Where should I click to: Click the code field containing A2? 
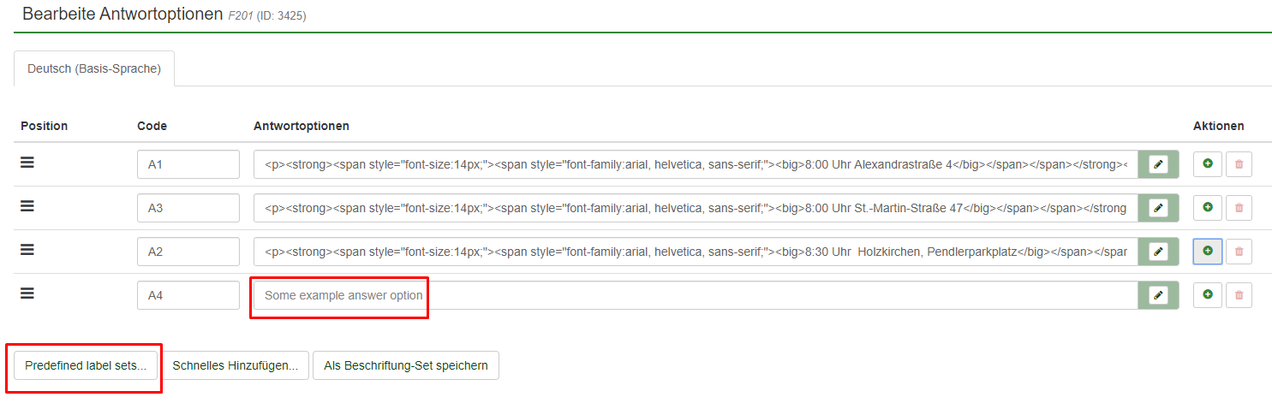pos(188,252)
